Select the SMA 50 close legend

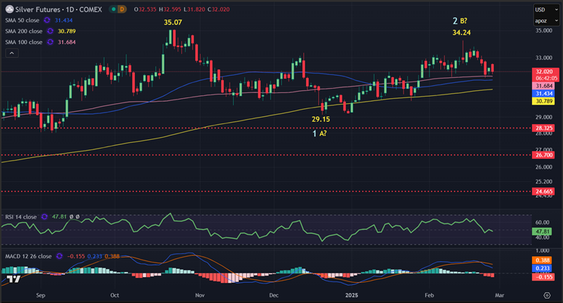(22, 20)
